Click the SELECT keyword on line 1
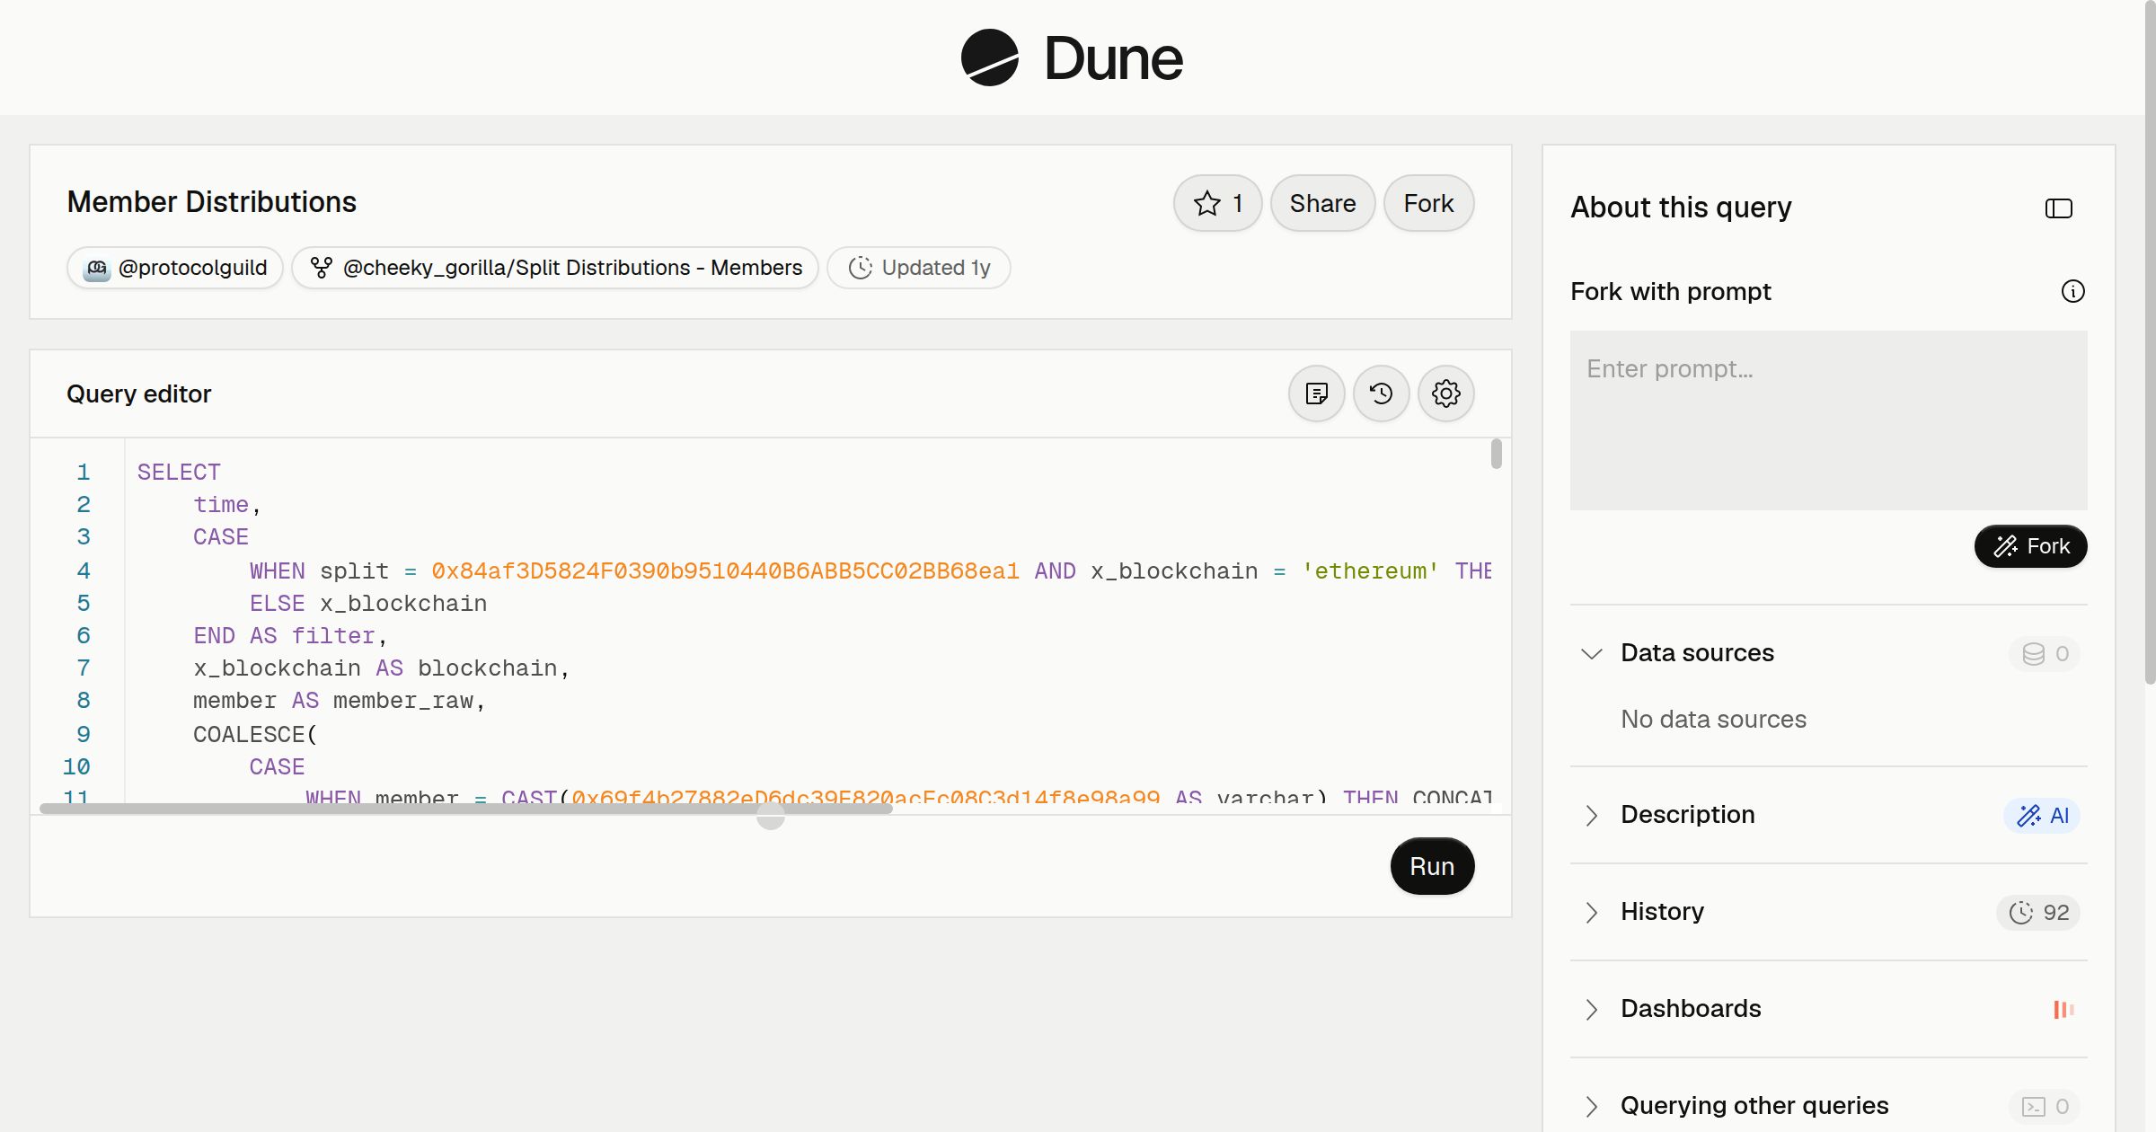 [179, 473]
